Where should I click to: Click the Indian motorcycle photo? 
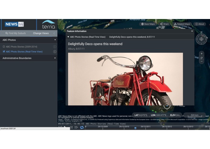click(x=125, y=79)
